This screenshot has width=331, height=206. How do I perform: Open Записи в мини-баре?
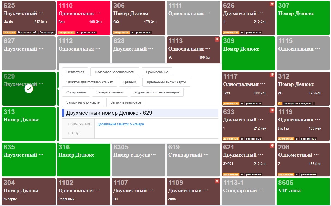[126, 102]
